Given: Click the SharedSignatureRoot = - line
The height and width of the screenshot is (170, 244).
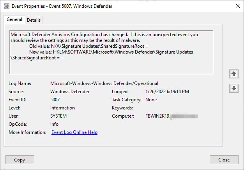Looking at the screenshot, I should point(37,58).
